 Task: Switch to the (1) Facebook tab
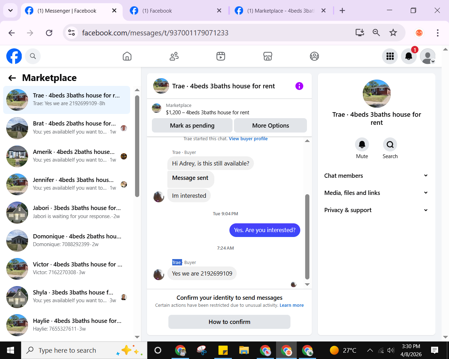175,11
